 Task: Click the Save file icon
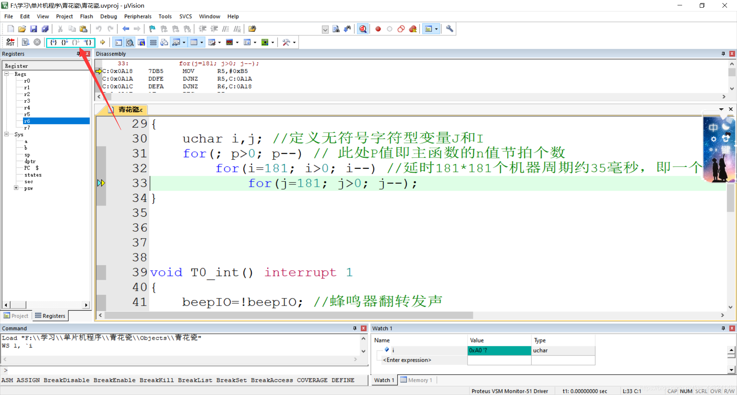coord(33,29)
